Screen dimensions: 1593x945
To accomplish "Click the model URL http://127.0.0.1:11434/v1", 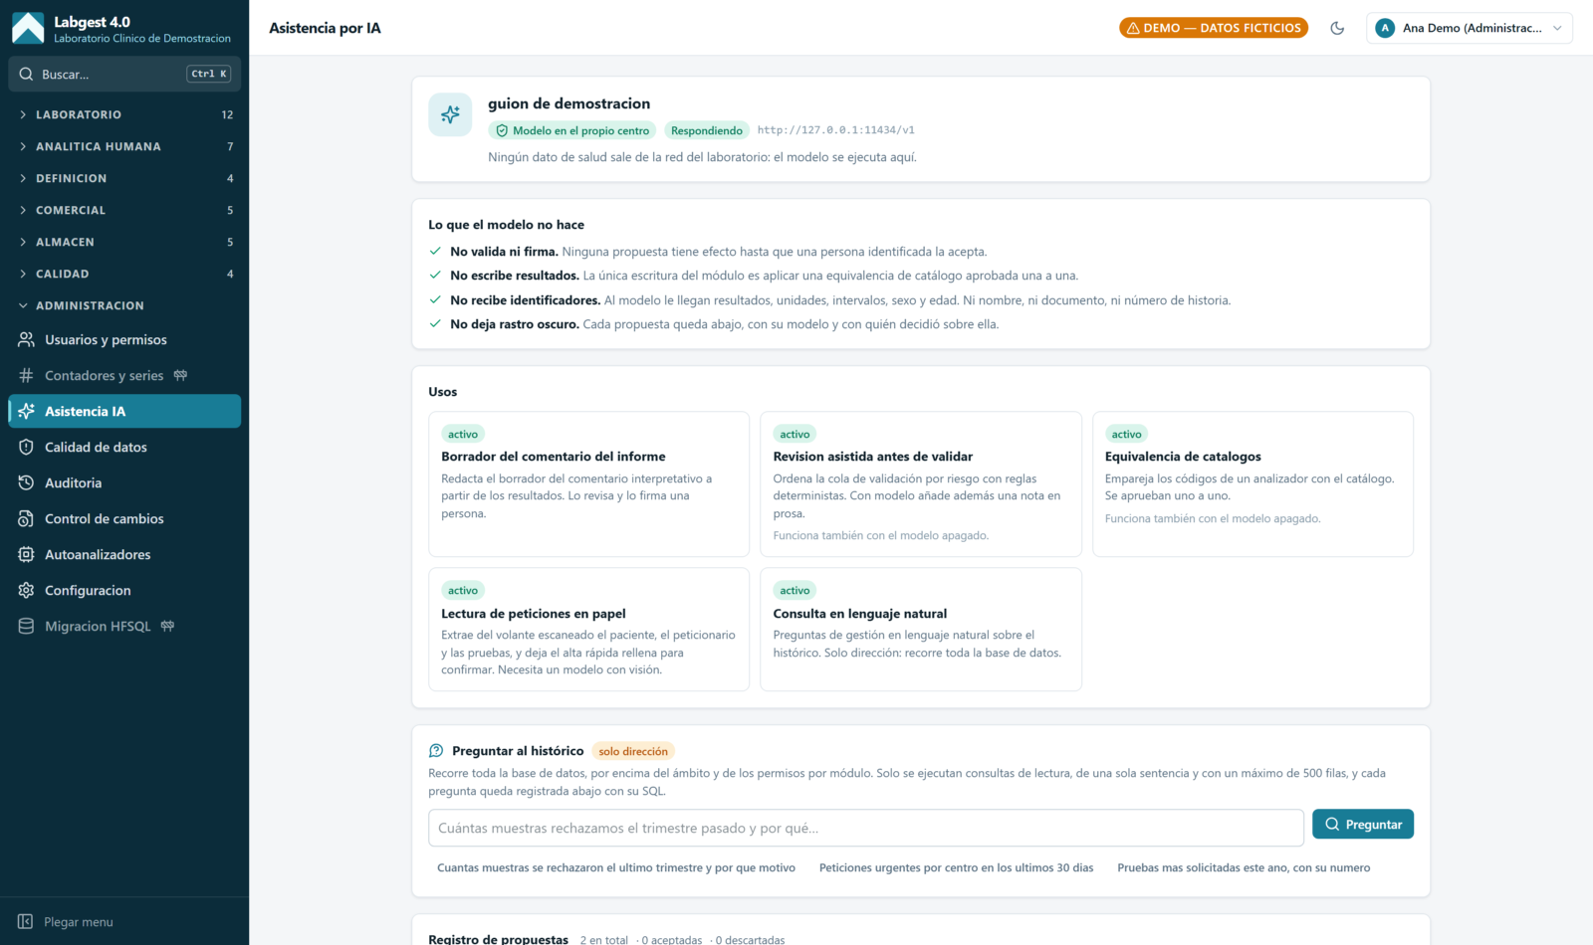I will tap(836, 130).
